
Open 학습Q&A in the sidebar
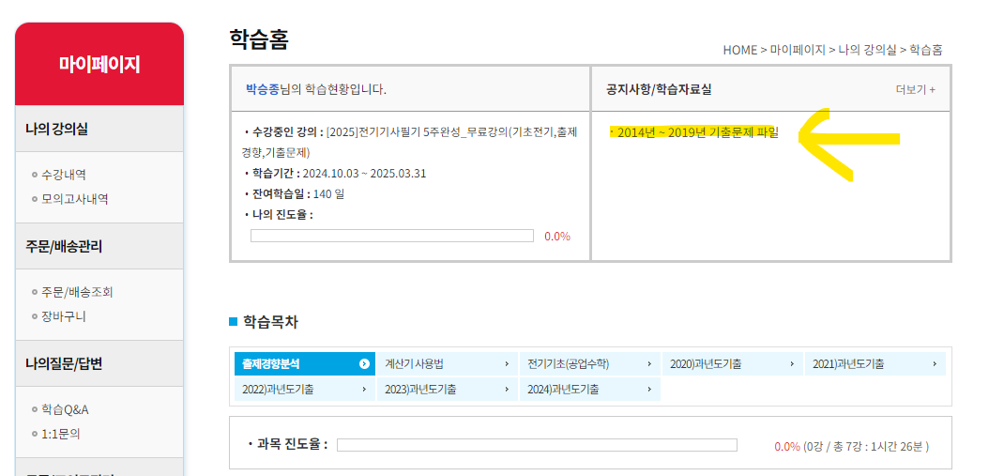click(65, 409)
